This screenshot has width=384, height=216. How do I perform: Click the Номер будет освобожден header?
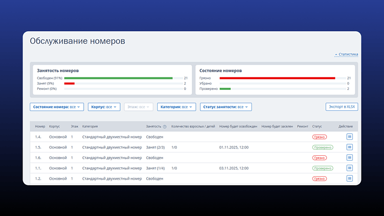point(238,127)
